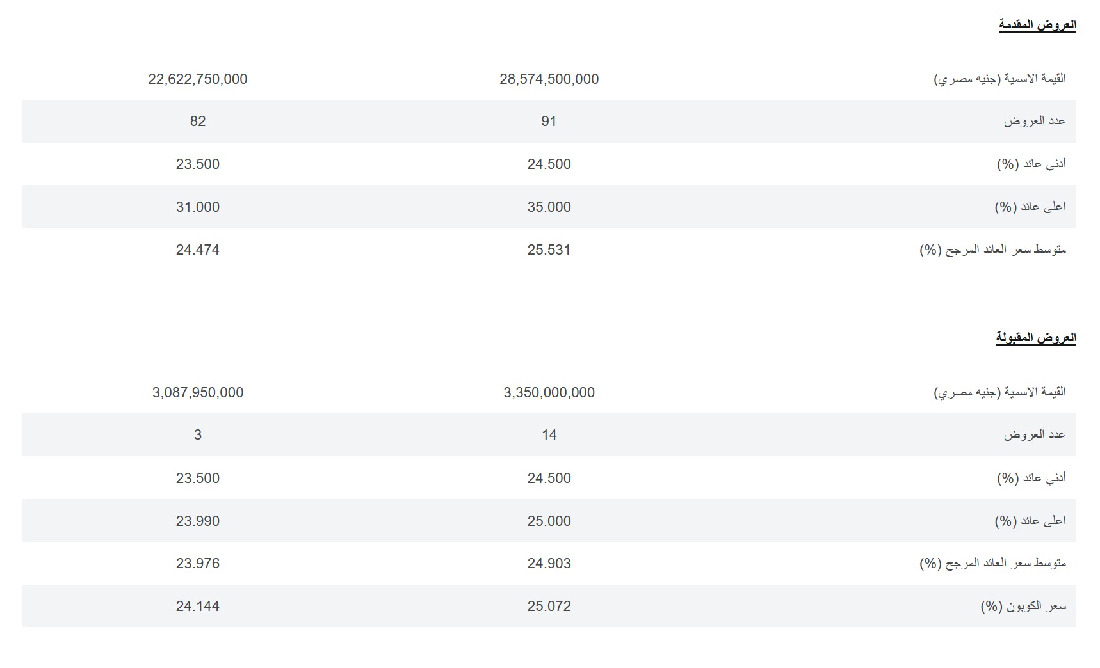Select the accepted offers count 3
Screen dimensions: 1100x668
click(198, 435)
